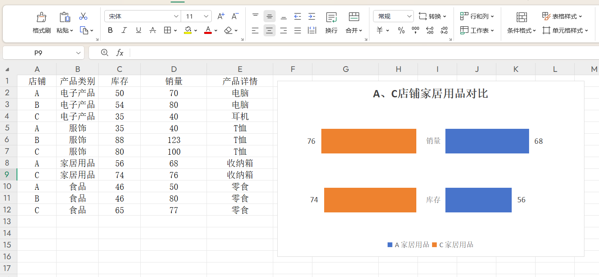Click the blue 68 sales bar in chart
The height and width of the screenshot is (277, 599).
487,141
